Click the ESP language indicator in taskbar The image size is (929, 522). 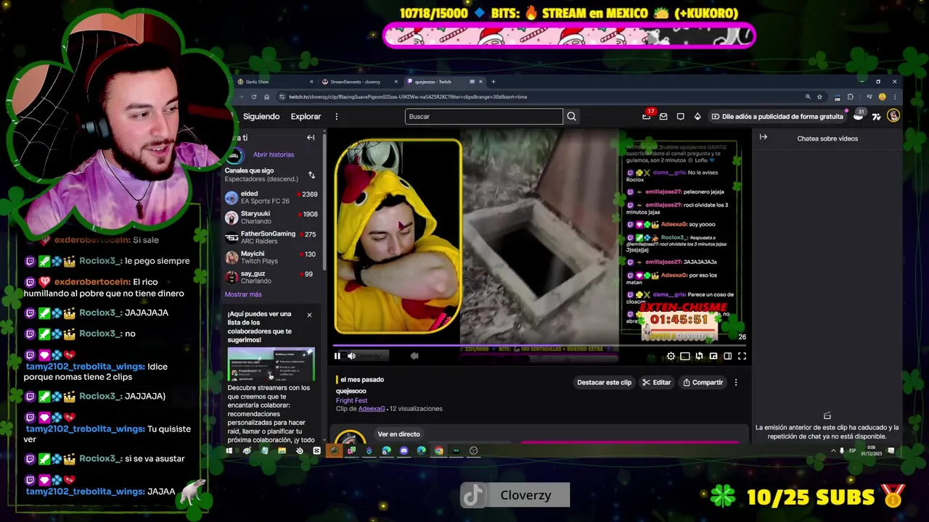click(852, 450)
